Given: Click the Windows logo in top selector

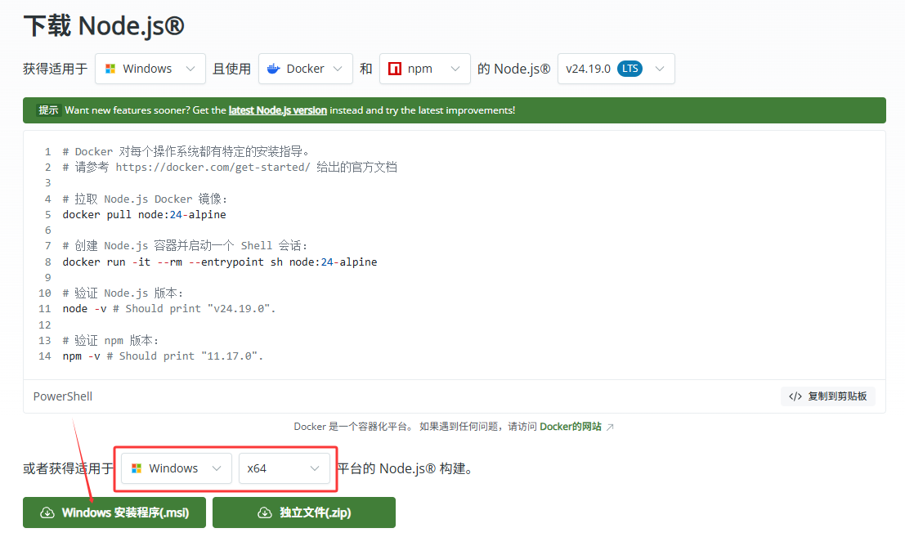Looking at the screenshot, I should 110,69.
